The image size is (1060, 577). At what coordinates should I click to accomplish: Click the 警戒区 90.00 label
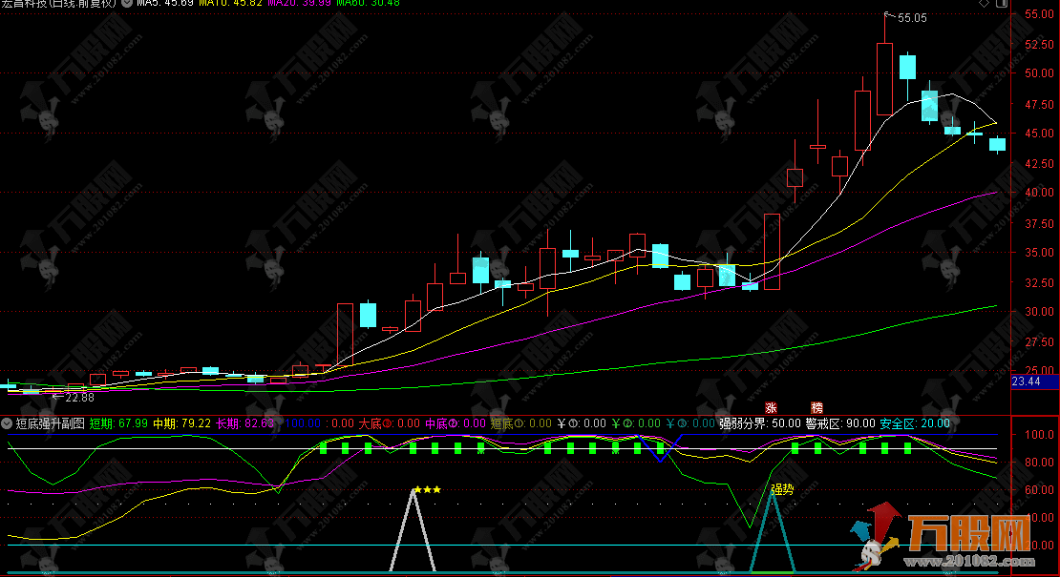pos(840,422)
